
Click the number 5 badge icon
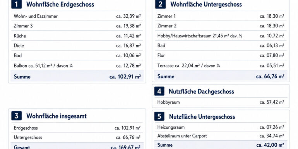(x=159, y=117)
